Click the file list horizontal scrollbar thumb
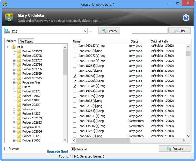This screenshot has width=196, height=161. click(103, 140)
